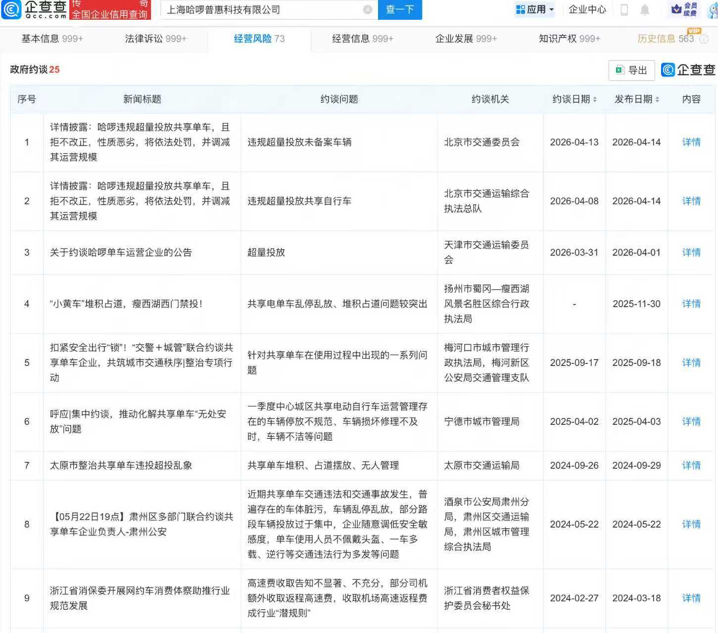Open 详情 for 宁德市城市管理局 row
This screenshot has width=718, height=633.
691,422
